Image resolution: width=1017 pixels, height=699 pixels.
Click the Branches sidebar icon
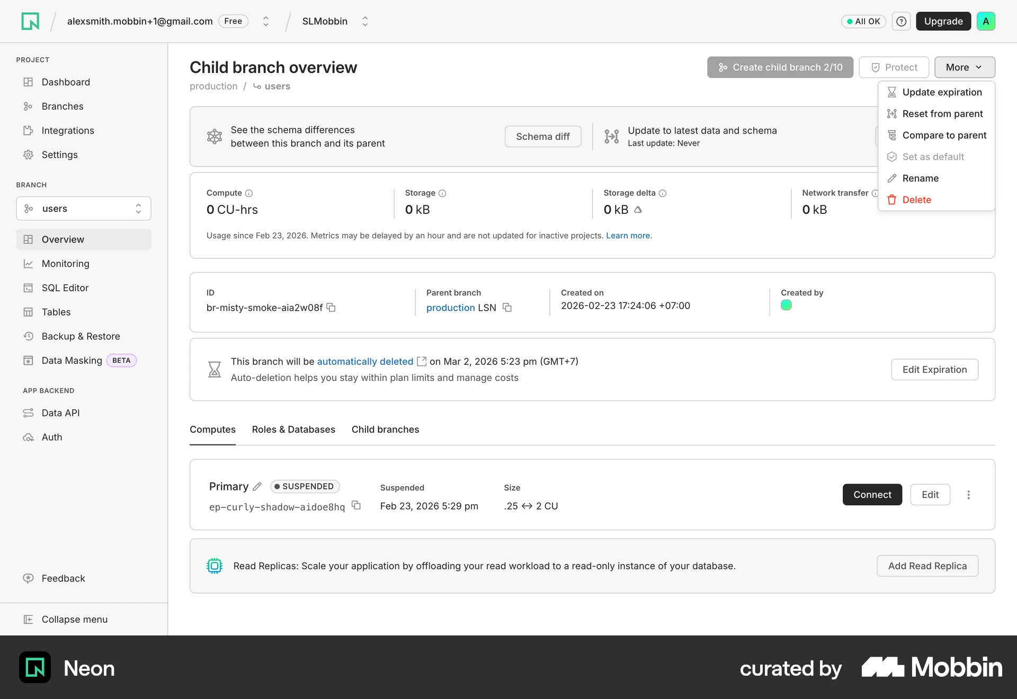point(29,106)
